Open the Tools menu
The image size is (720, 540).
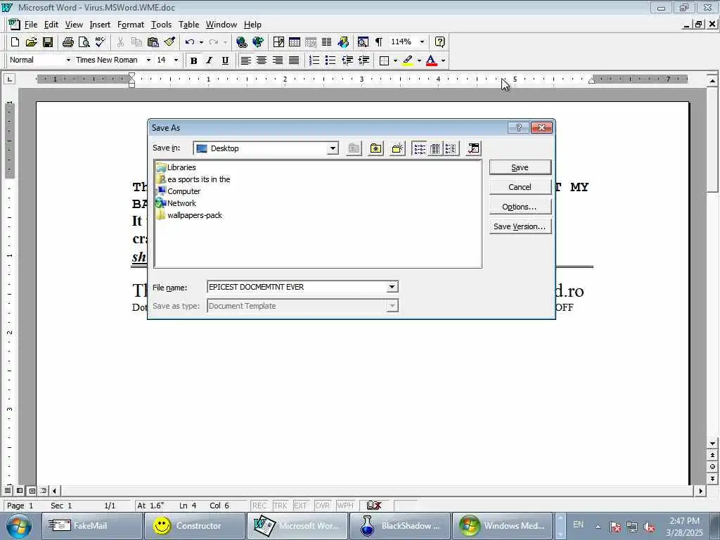point(161,25)
